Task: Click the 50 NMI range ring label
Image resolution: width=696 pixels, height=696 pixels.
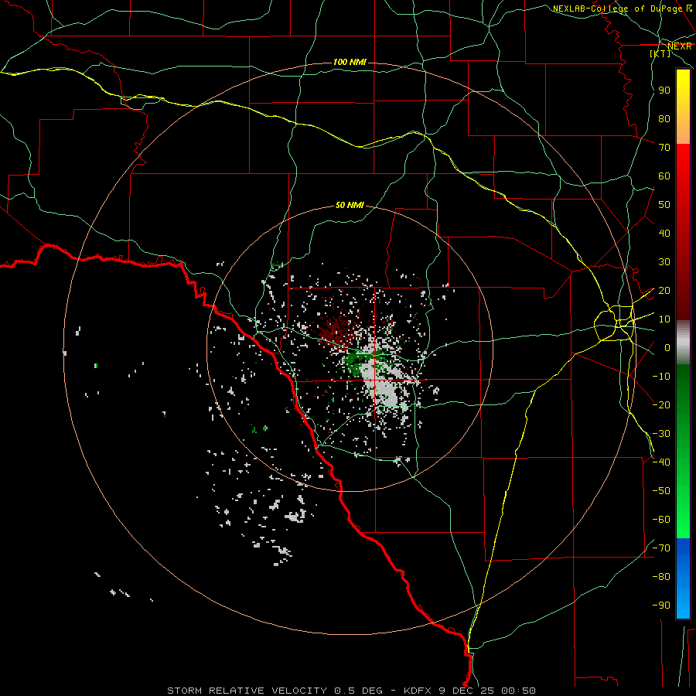Action: (350, 205)
